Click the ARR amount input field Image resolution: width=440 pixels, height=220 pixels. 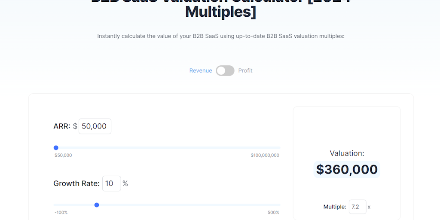point(95,126)
